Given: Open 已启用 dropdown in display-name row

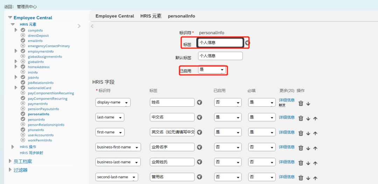Looking at the screenshot, I should point(228,102).
